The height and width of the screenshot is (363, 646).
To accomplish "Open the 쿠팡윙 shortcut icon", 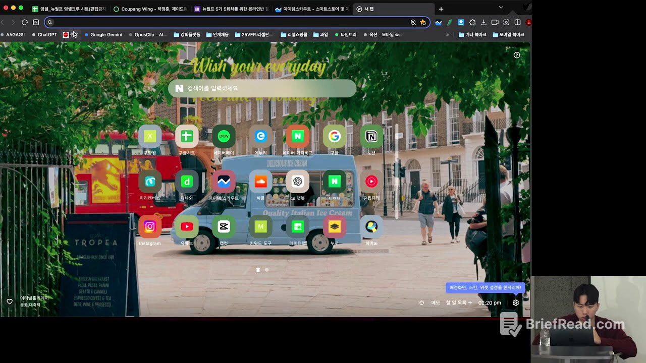I will click(150, 136).
